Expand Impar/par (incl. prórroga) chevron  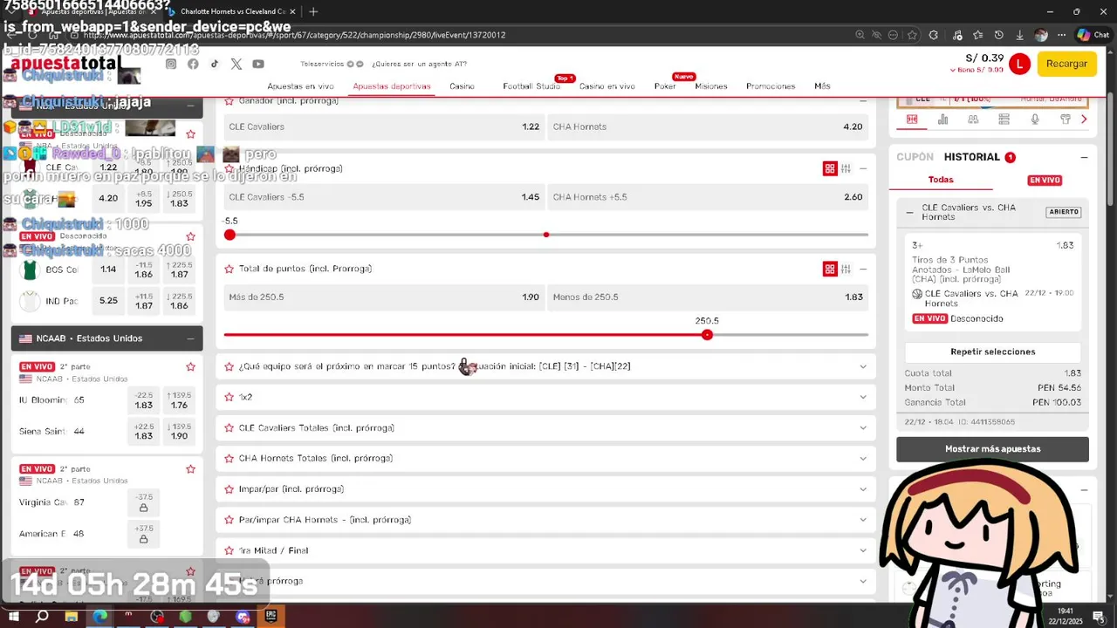pos(863,489)
